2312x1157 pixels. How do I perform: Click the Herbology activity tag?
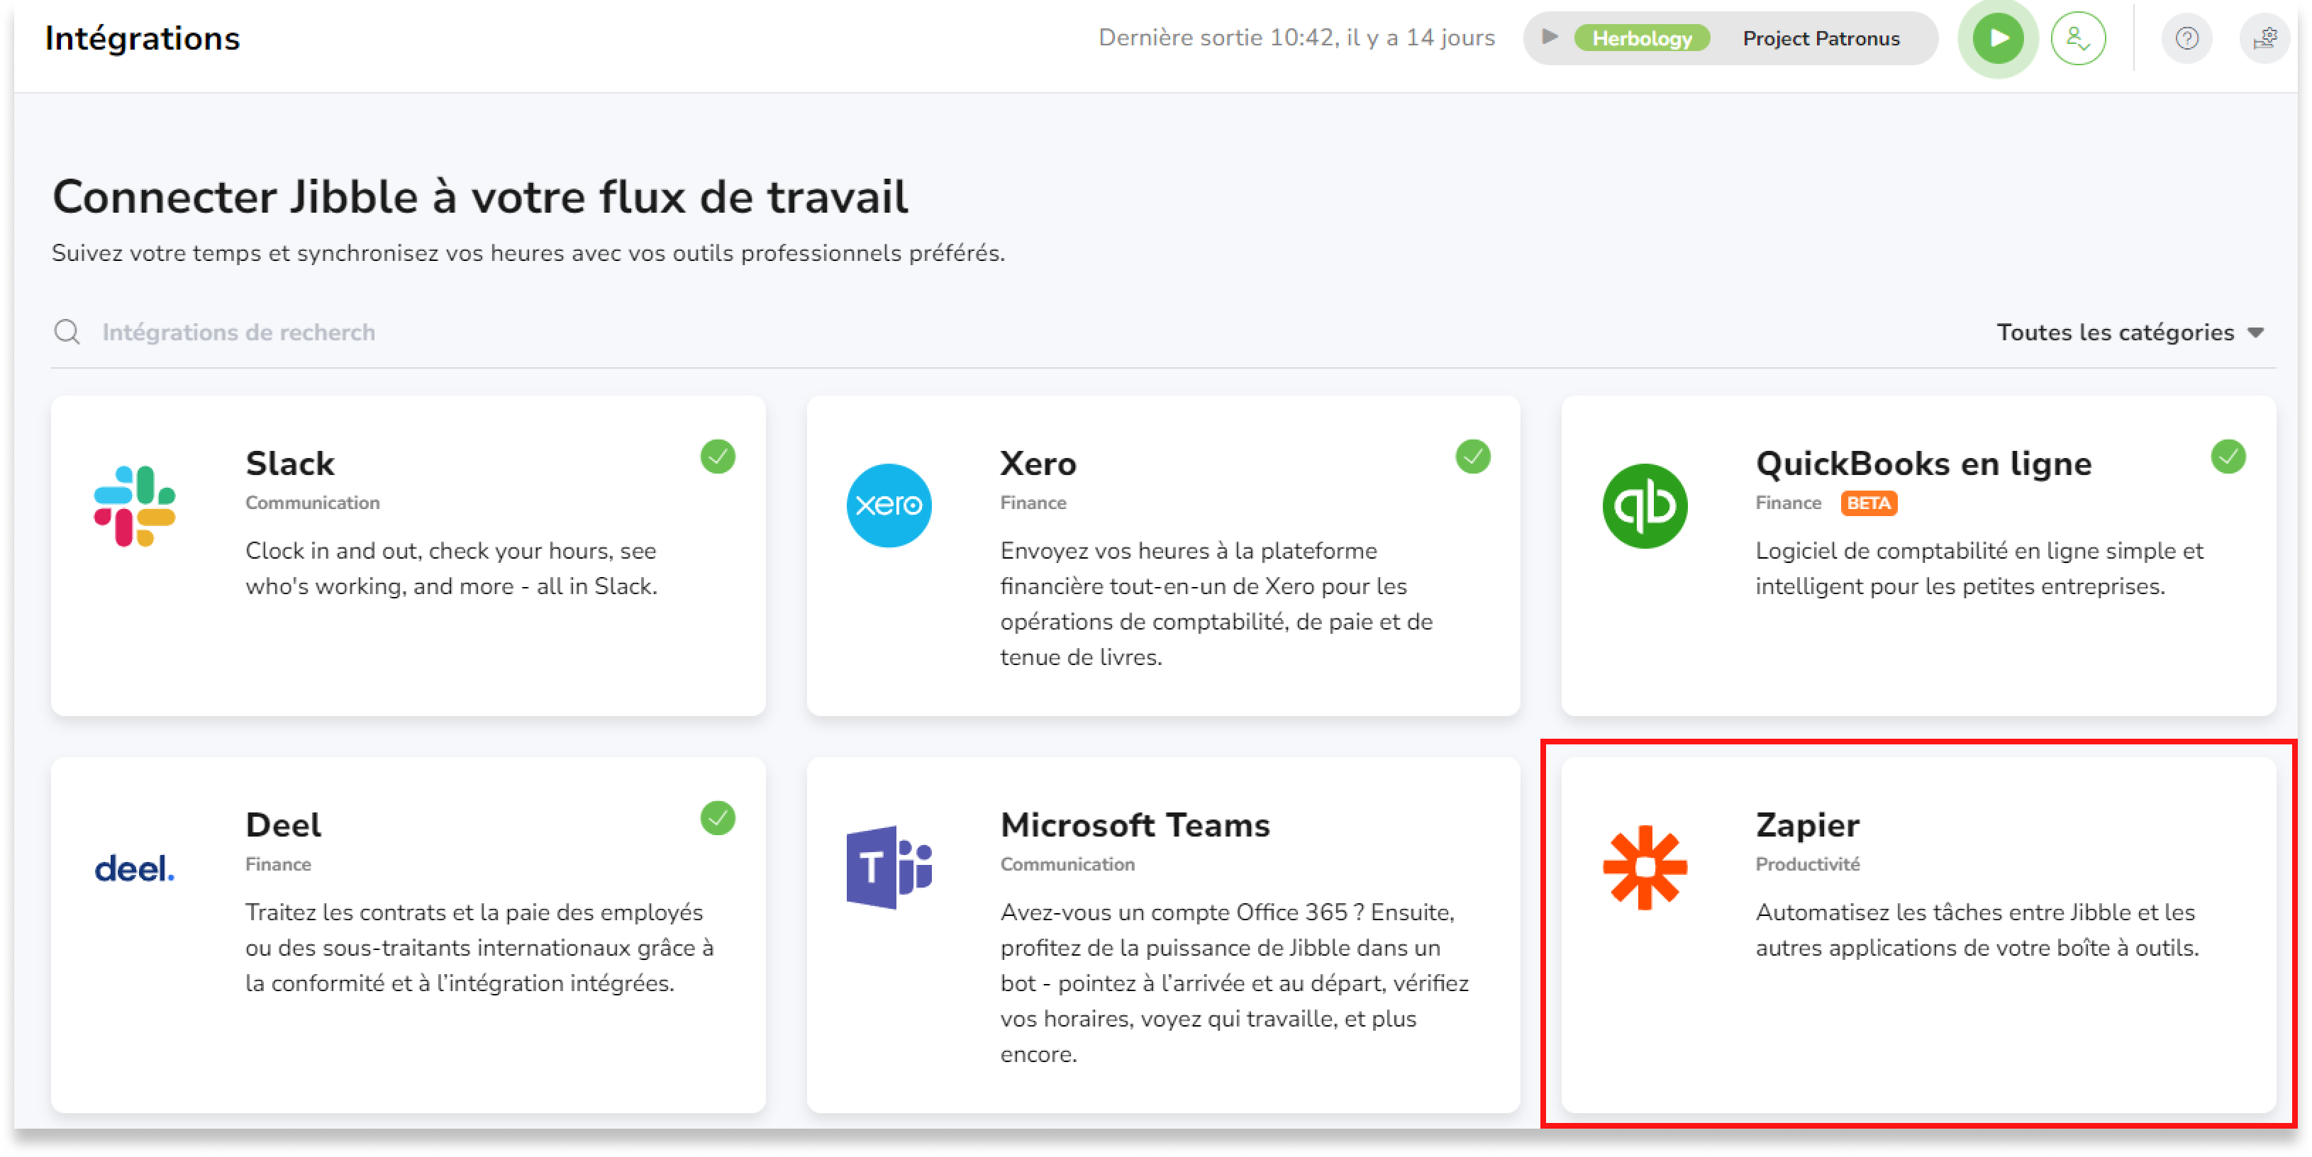point(1643,38)
